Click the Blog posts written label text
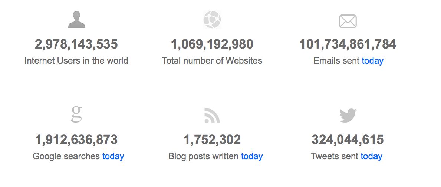The image size is (441, 187). 203,156
